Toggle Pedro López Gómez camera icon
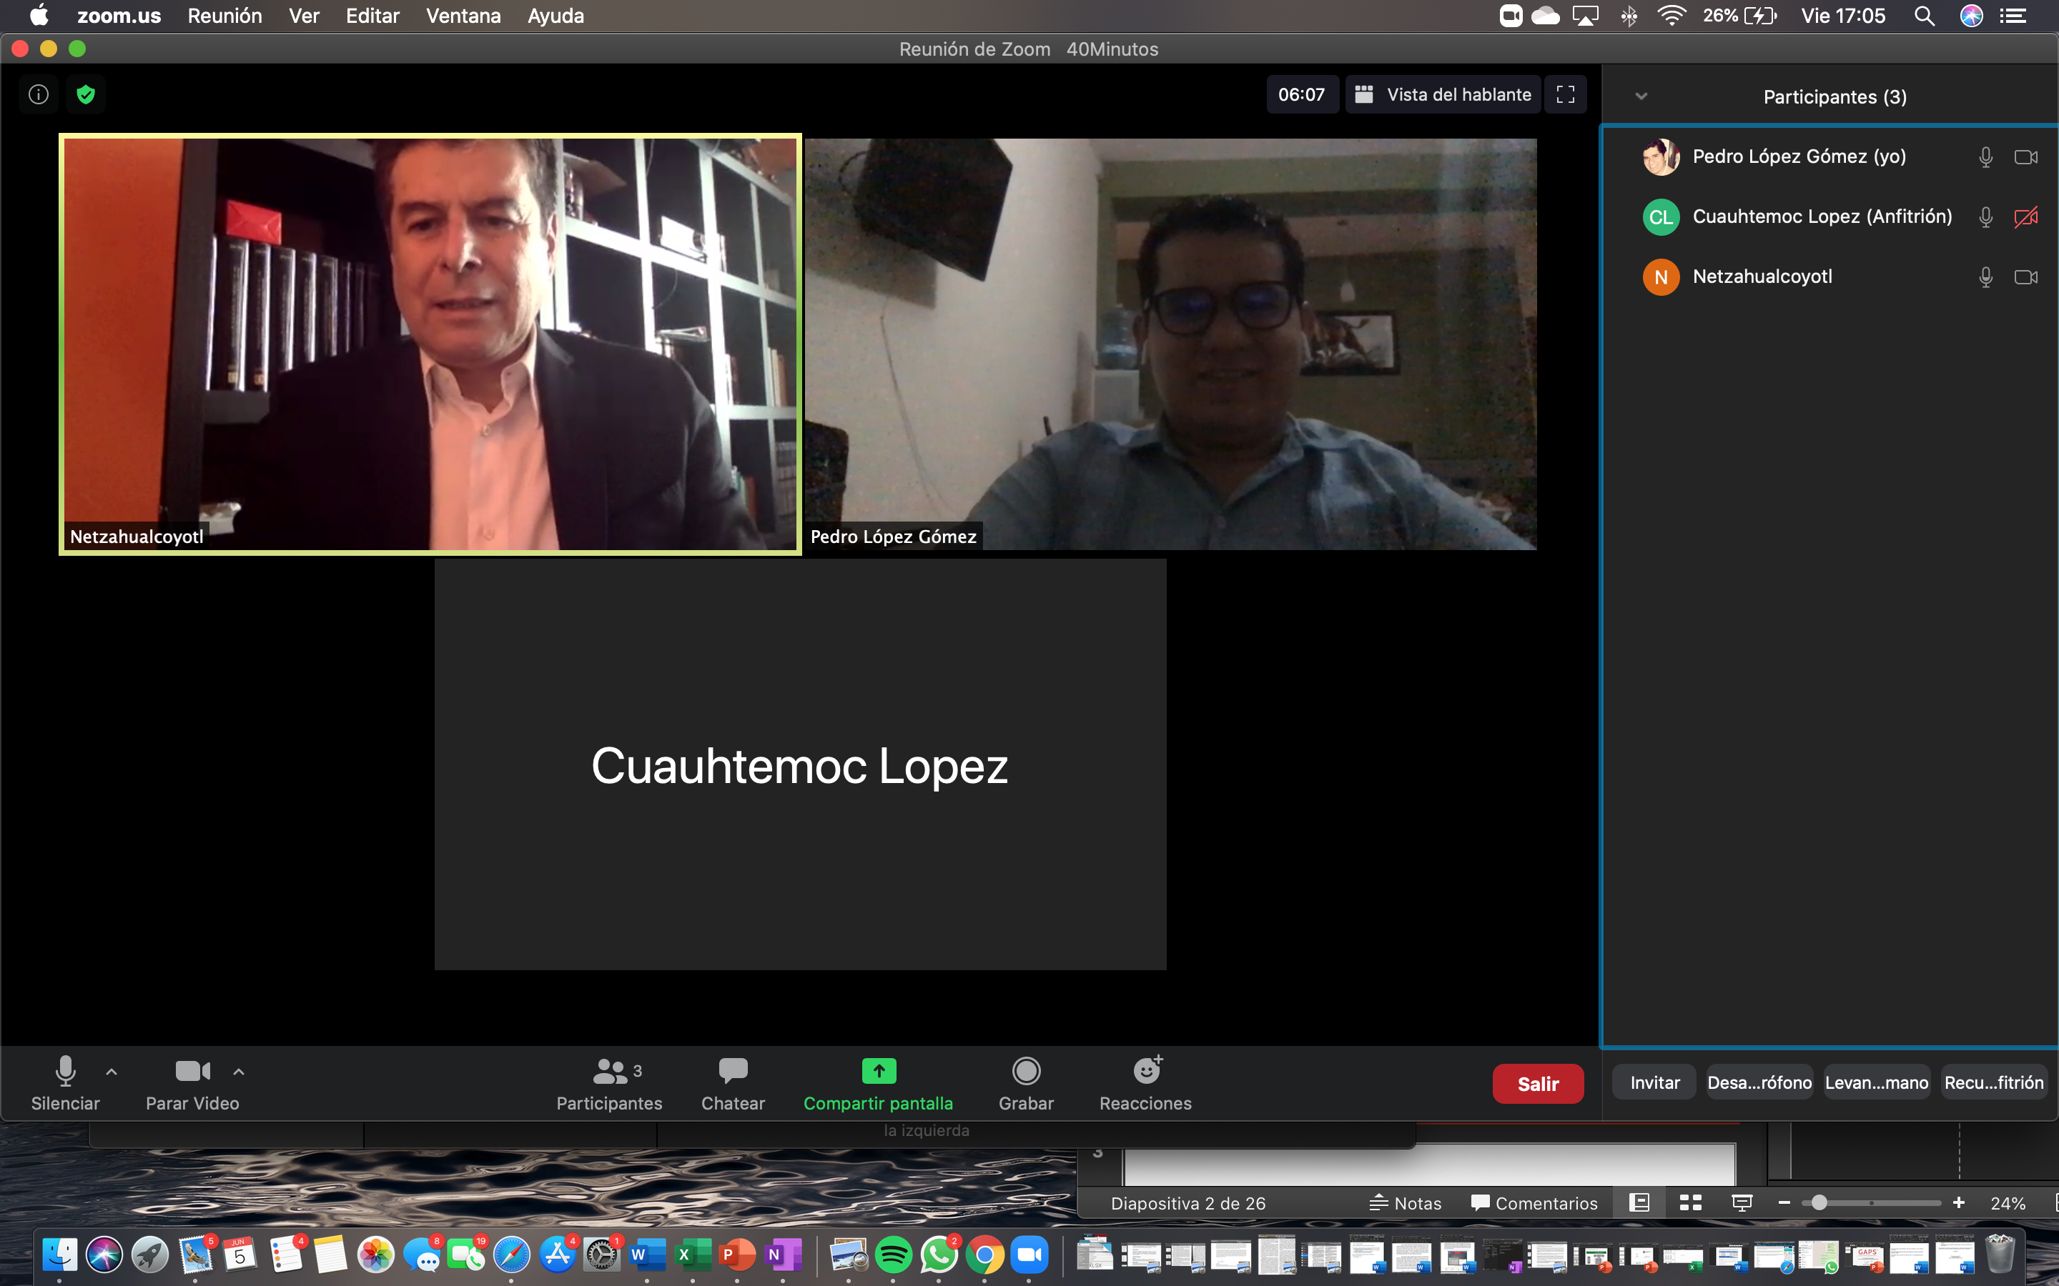Screen dimensions: 2059x1286 [2026, 157]
